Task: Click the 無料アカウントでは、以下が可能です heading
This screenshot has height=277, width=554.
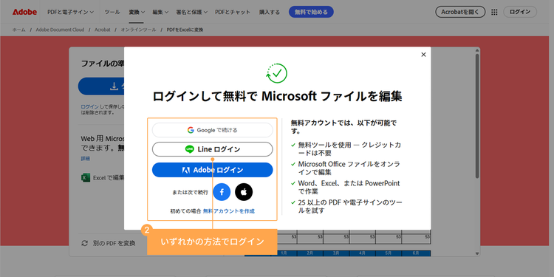Action: click(343, 127)
